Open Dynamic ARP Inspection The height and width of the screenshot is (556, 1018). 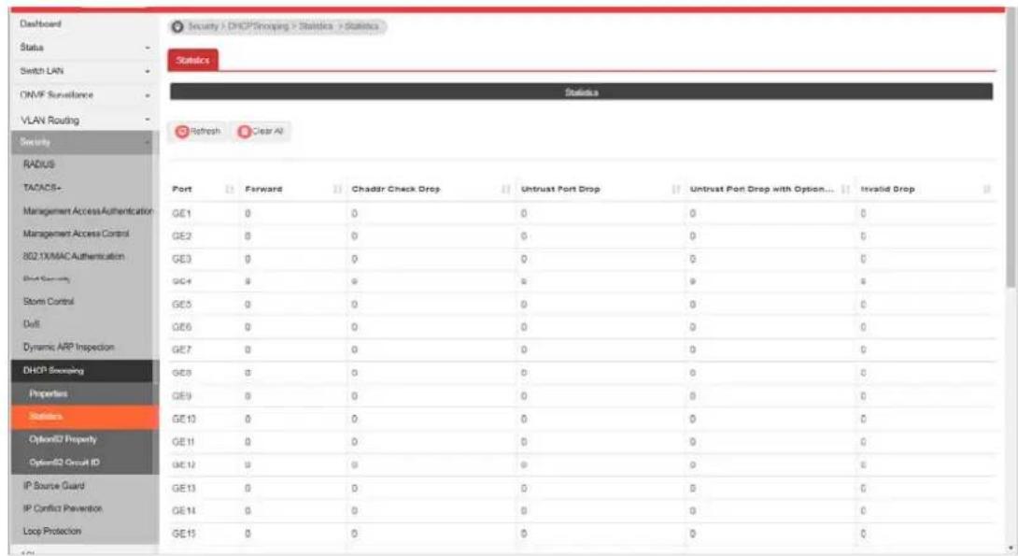69,347
